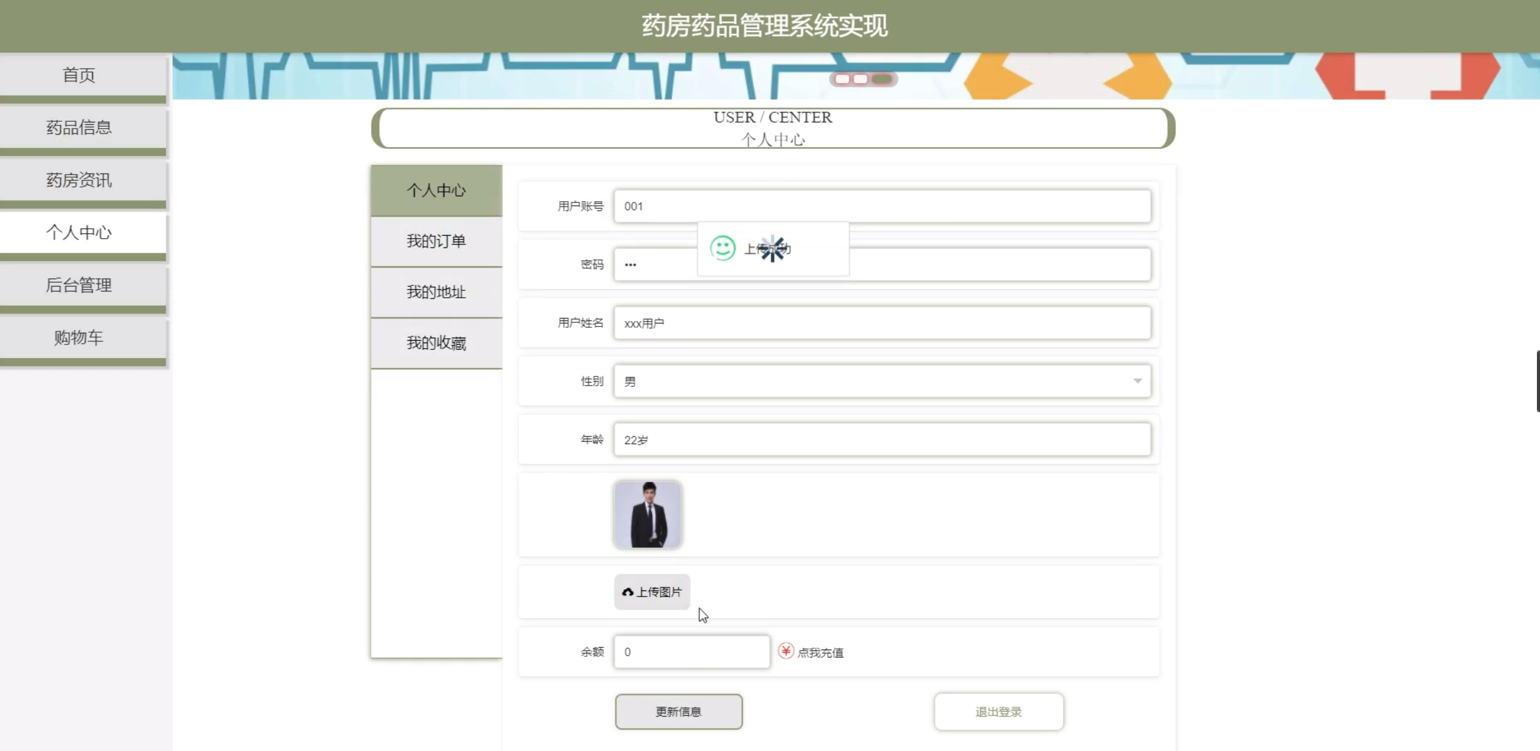Click the 退出登录 button
This screenshot has width=1540, height=751.
click(998, 712)
